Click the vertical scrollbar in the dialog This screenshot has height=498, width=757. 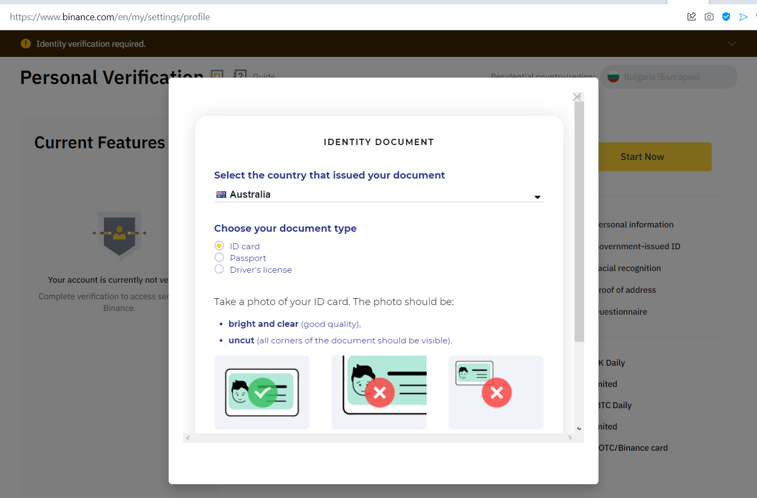579,222
